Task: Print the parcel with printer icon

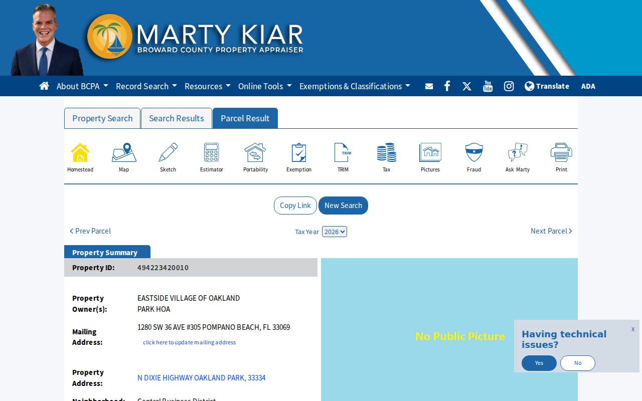Action: 561,153
